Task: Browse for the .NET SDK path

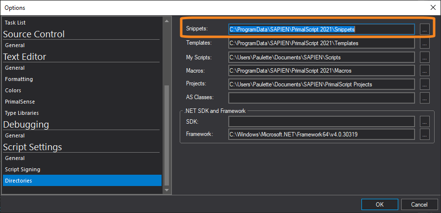Action: pyautogui.click(x=425, y=122)
